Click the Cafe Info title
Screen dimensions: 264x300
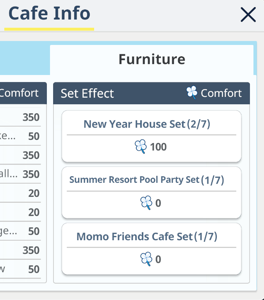[49, 14]
